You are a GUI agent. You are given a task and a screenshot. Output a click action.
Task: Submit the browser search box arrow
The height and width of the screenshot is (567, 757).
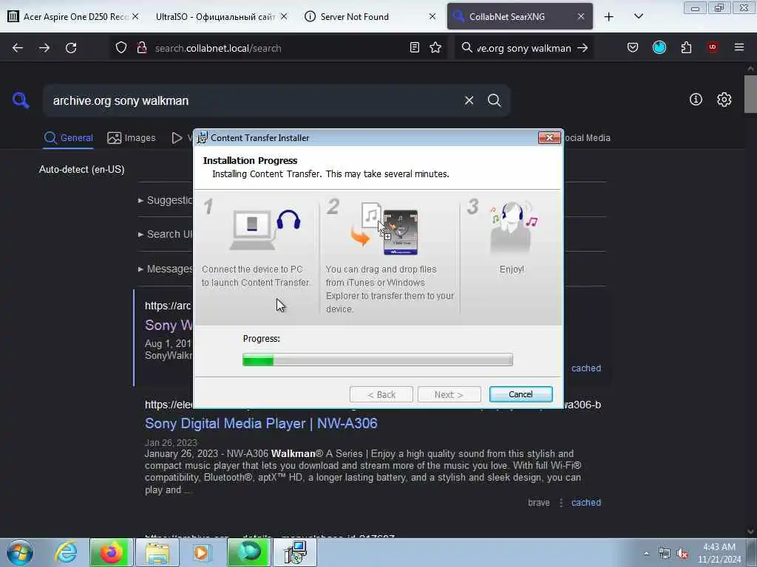583,48
